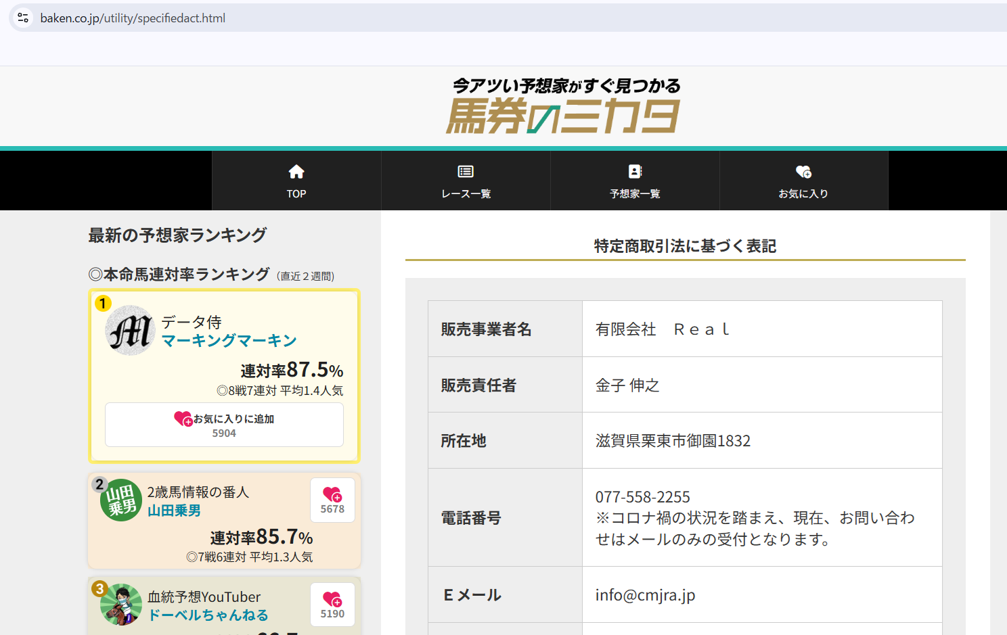Open the お気に入り heart icon in navigation
Screen dimensions: 1007x635
point(803,172)
